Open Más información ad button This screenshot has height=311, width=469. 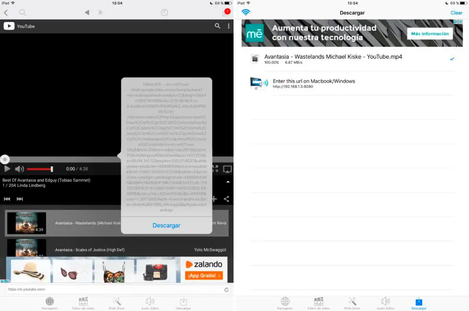(430, 33)
